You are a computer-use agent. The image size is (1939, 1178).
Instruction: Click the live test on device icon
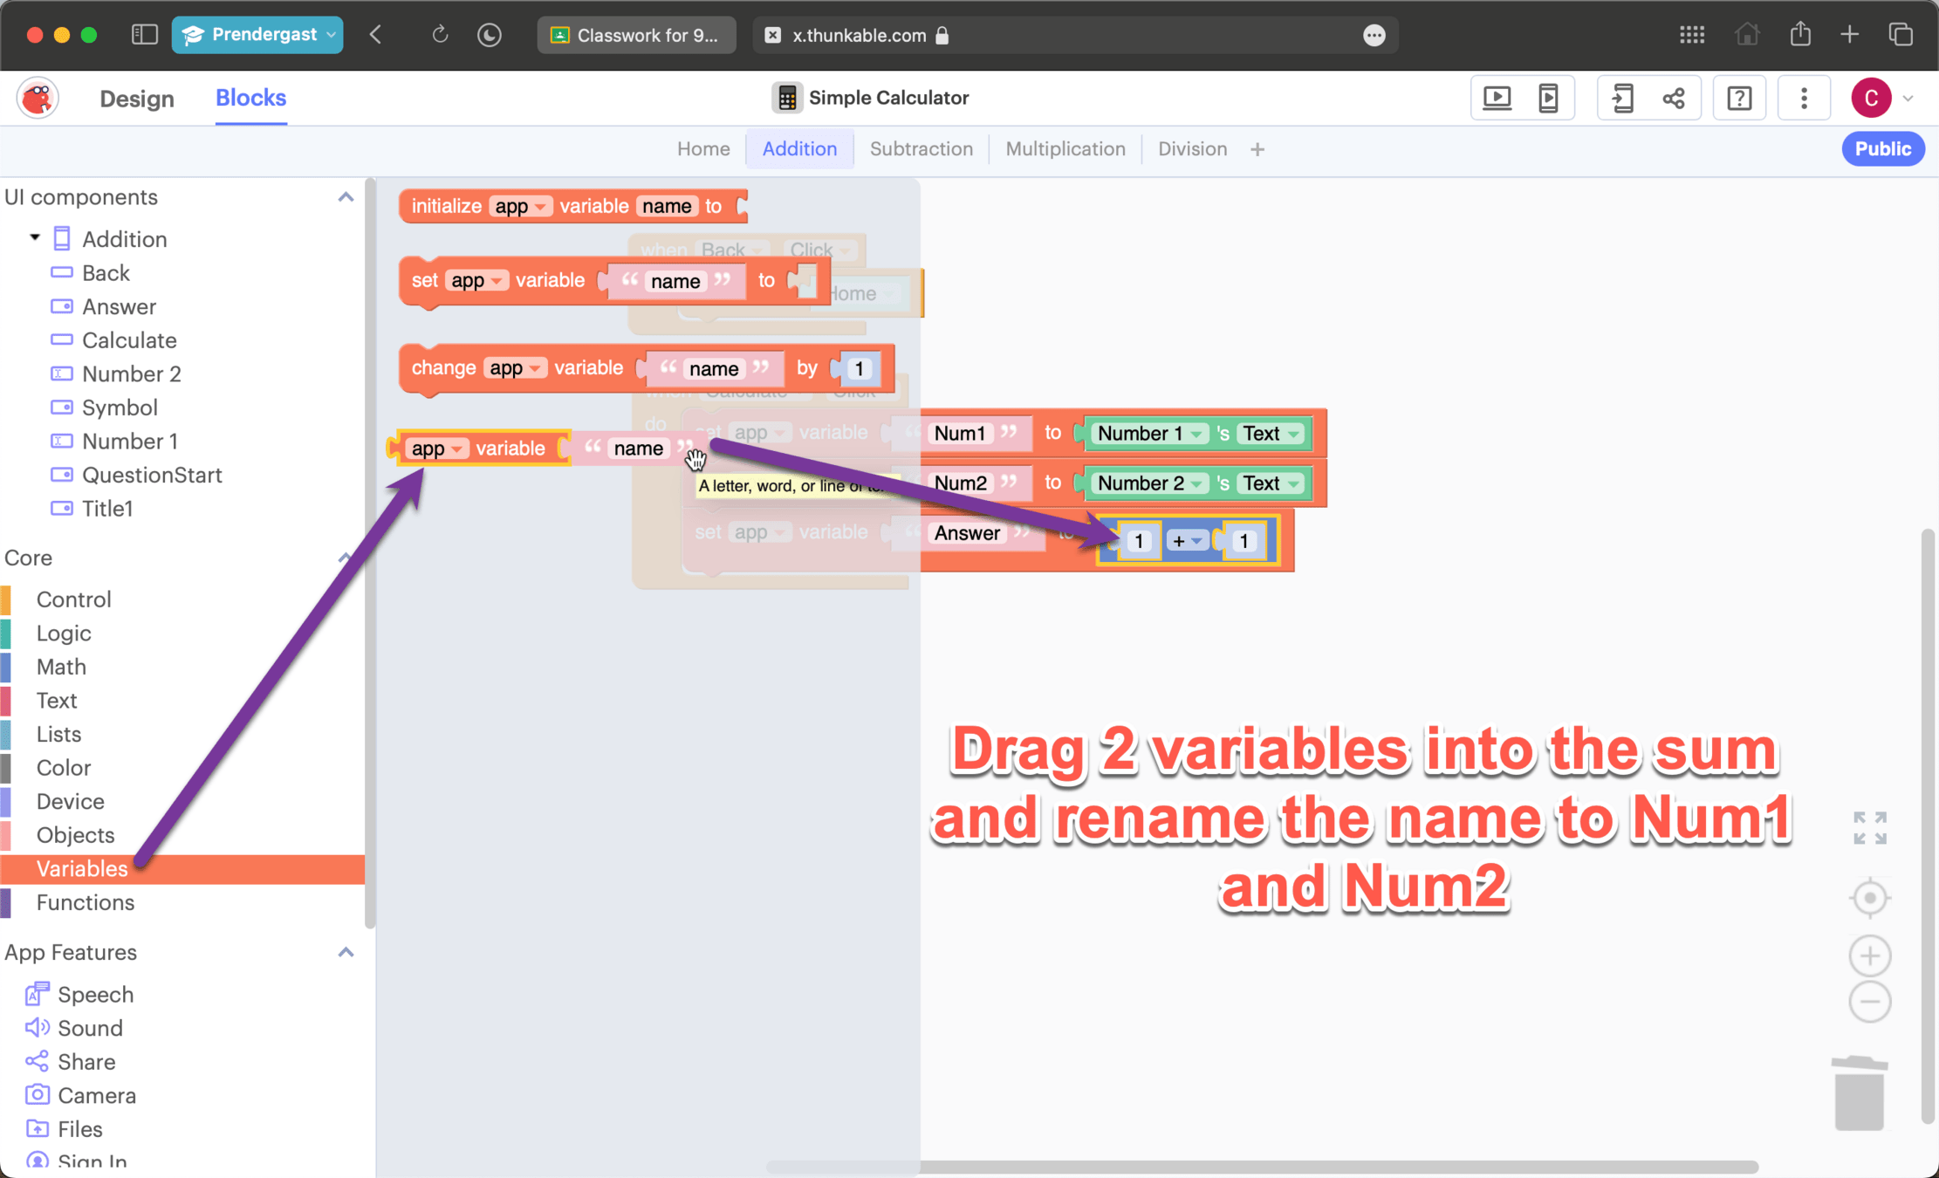point(1548,98)
